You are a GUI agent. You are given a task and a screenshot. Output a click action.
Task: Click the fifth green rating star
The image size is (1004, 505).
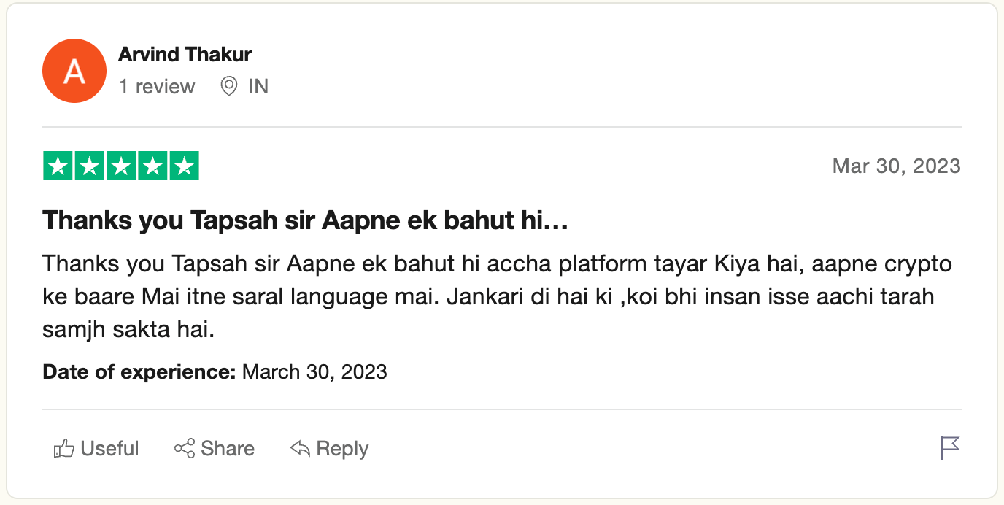(184, 167)
